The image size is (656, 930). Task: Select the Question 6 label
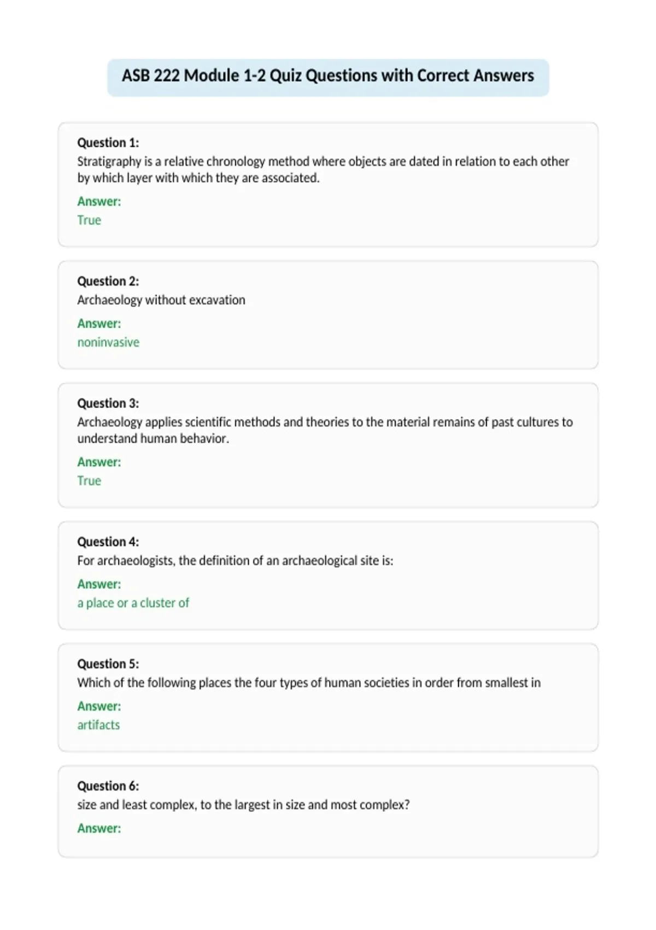coord(108,786)
